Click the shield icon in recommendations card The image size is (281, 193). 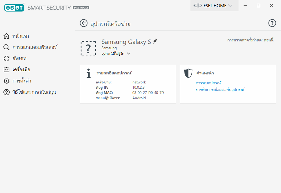188,73
